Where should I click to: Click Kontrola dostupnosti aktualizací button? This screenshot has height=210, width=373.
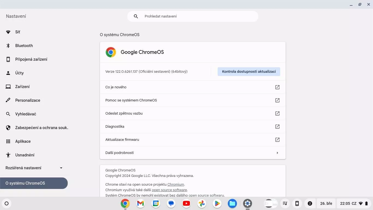pos(249,72)
